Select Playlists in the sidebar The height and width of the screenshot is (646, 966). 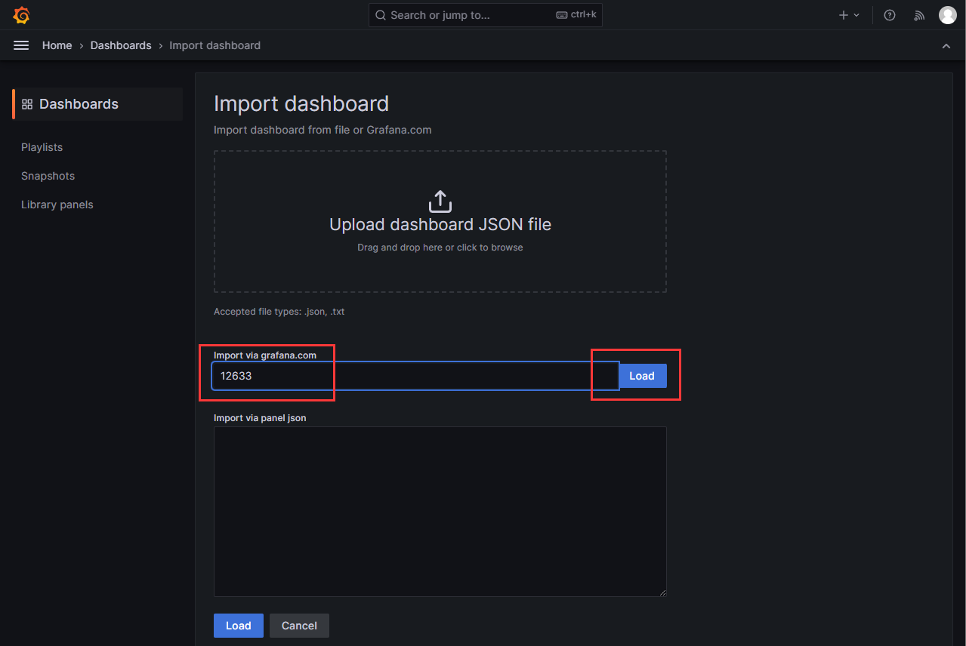(x=42, y=147)
